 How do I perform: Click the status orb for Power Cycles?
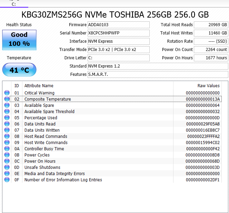click(x=7, y=155)
